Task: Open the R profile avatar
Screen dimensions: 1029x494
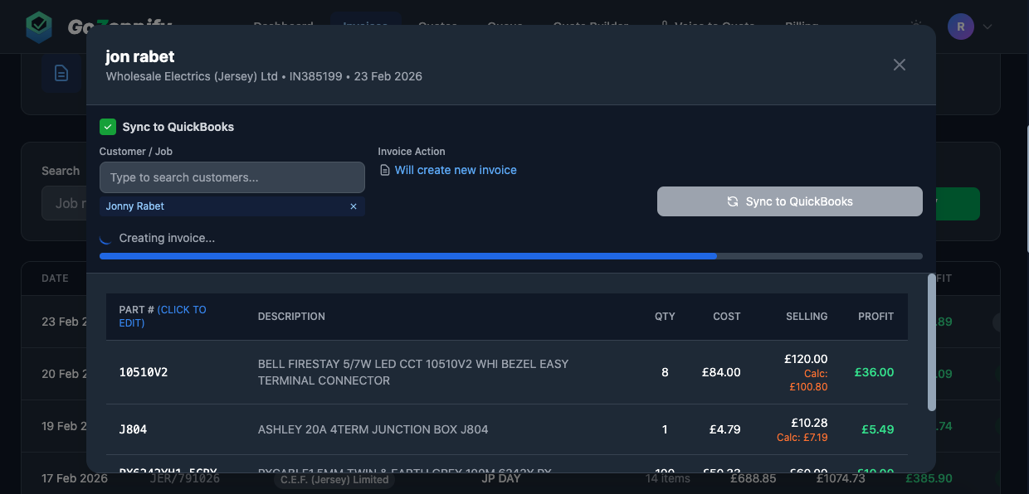Action: (x=960, y=26)
